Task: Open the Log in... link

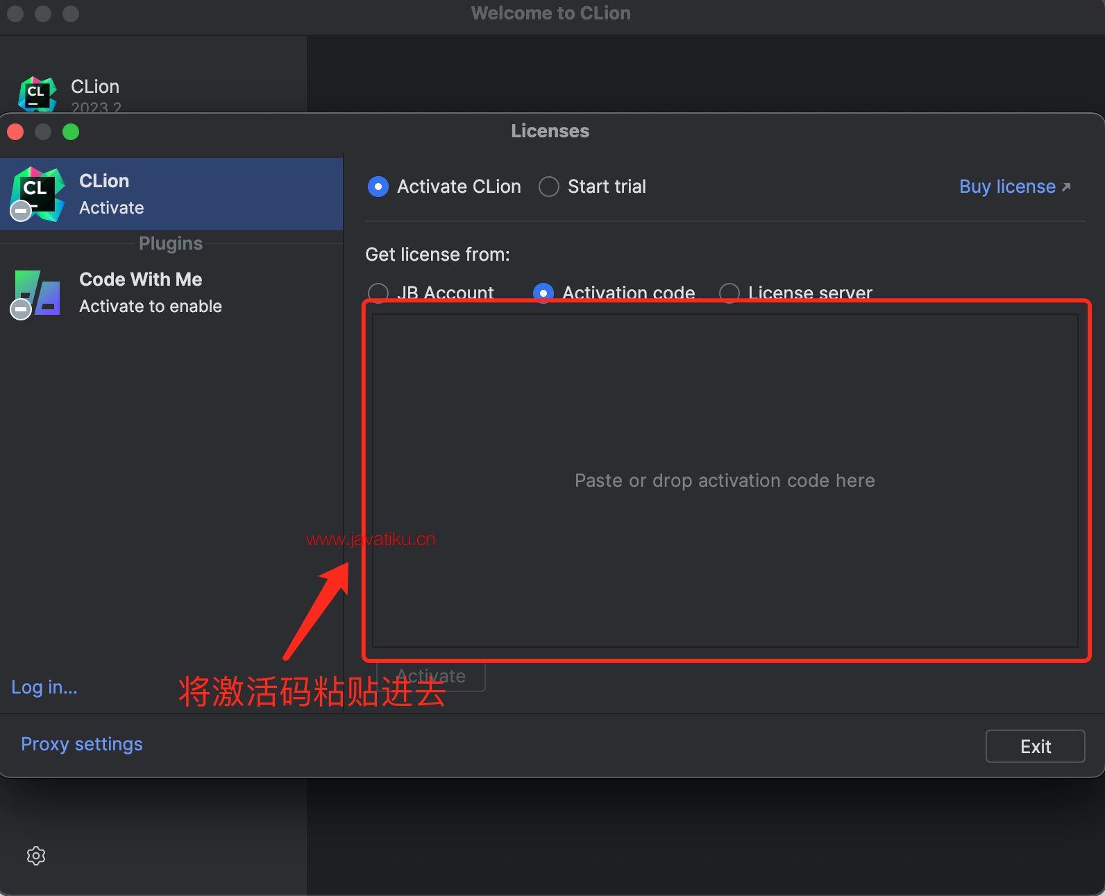Action: click(44, 687)
